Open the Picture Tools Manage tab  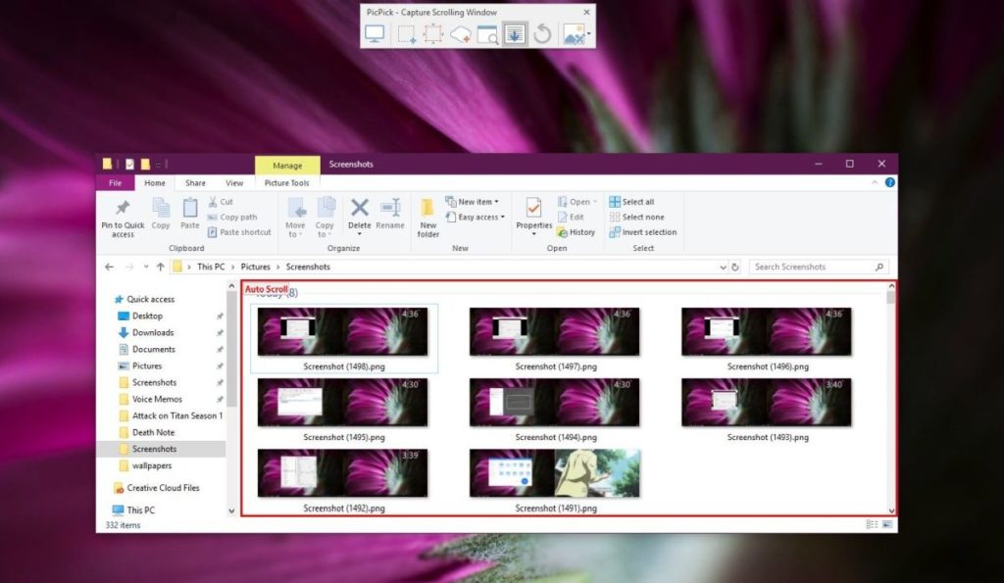tap(286, 166)
